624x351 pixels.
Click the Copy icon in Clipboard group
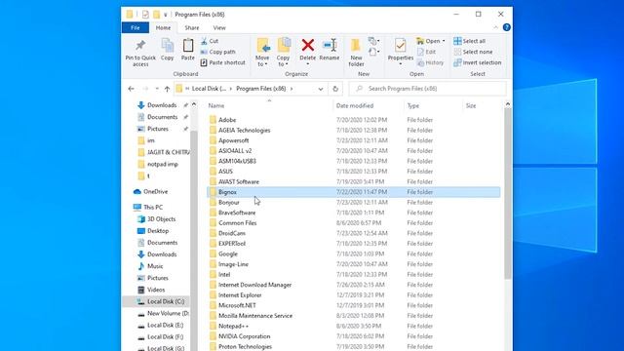tap(167, 50)
